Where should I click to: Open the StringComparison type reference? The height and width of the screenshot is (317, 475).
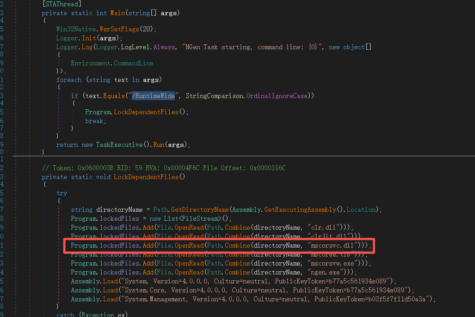click(x=214, y=96)
